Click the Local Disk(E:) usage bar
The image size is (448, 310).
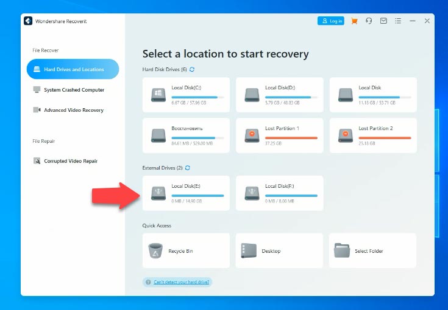(x=197, y=196)
